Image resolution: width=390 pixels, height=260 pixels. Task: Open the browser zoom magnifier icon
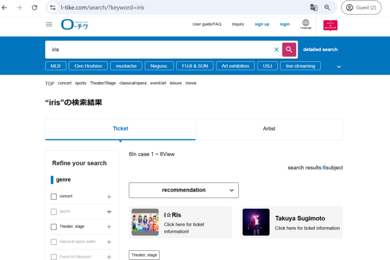pyautogui.click(x=328, y=8)
